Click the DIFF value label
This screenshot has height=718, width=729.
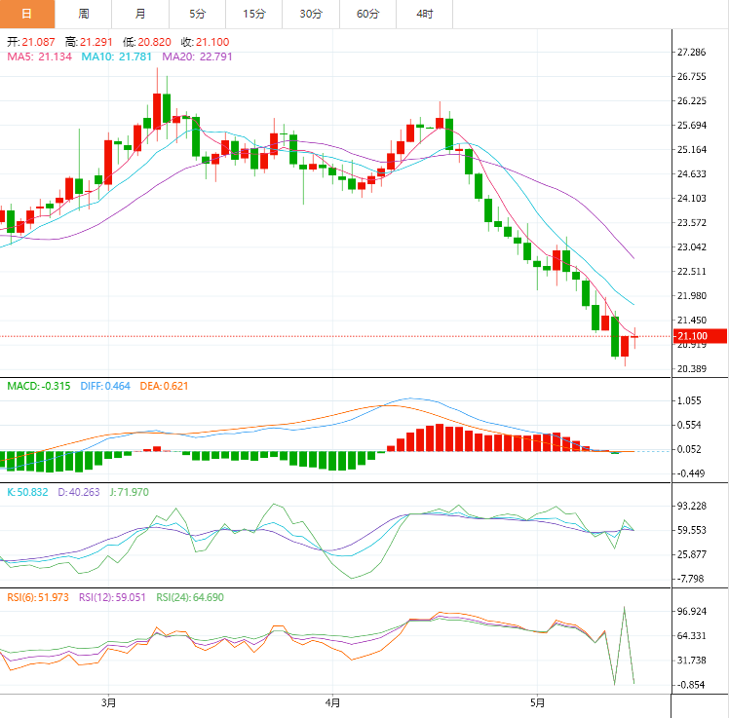tap(105, 386)
